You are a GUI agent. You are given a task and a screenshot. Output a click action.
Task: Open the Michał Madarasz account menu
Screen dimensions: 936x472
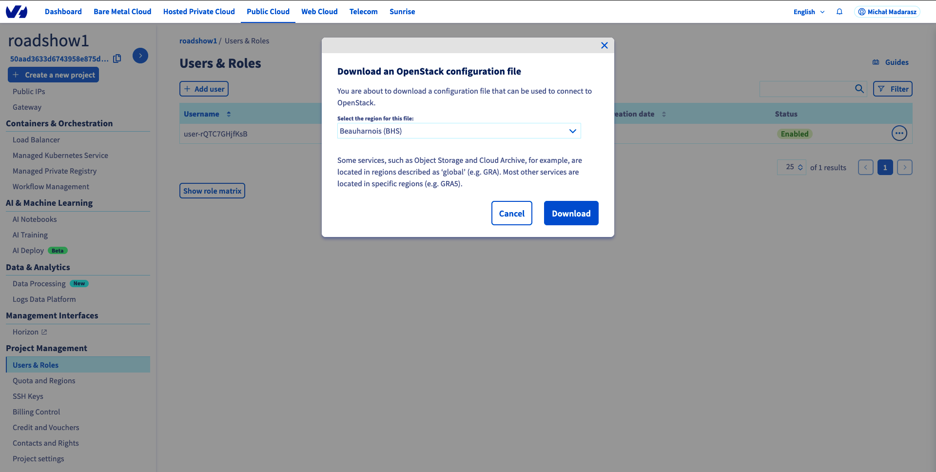click(887, 12)
